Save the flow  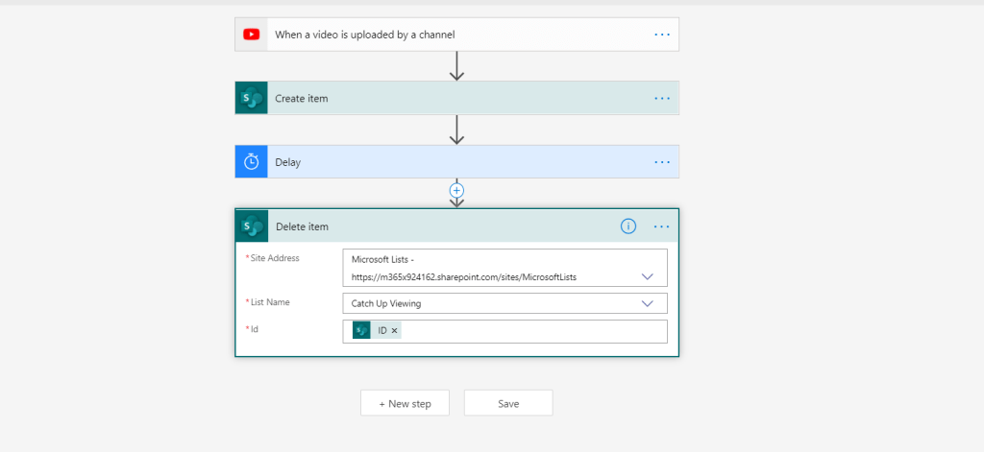(508, 403)
